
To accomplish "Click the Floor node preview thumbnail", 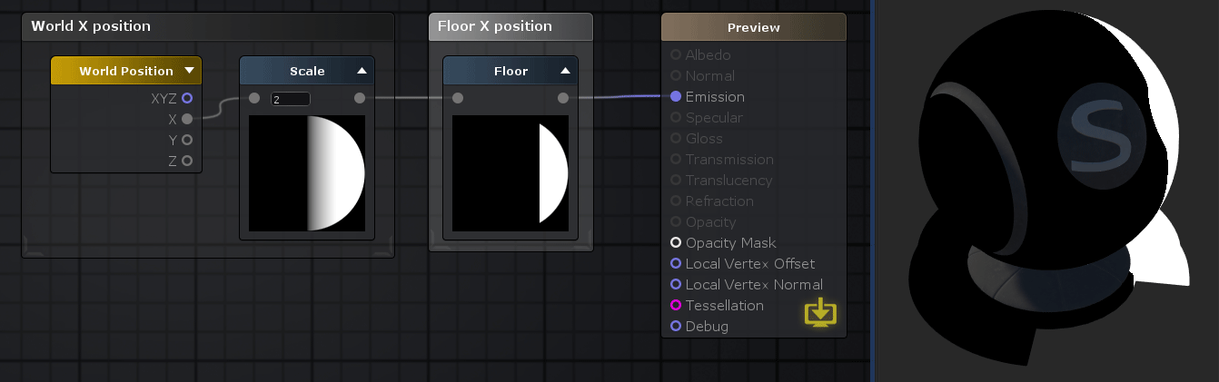I will pos(511,173).
